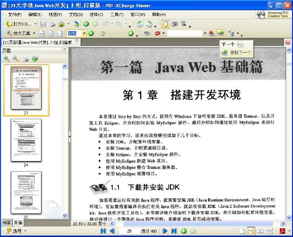
Task: Enable continuous page layout
Action: point(251,231)
